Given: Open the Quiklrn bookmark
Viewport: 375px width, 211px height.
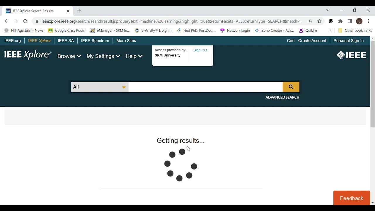Looking at the screenshot, I should tap(308, 30).
